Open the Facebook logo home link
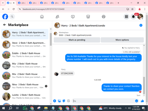This screenshot has width=148, height=111. click(5, 17)
